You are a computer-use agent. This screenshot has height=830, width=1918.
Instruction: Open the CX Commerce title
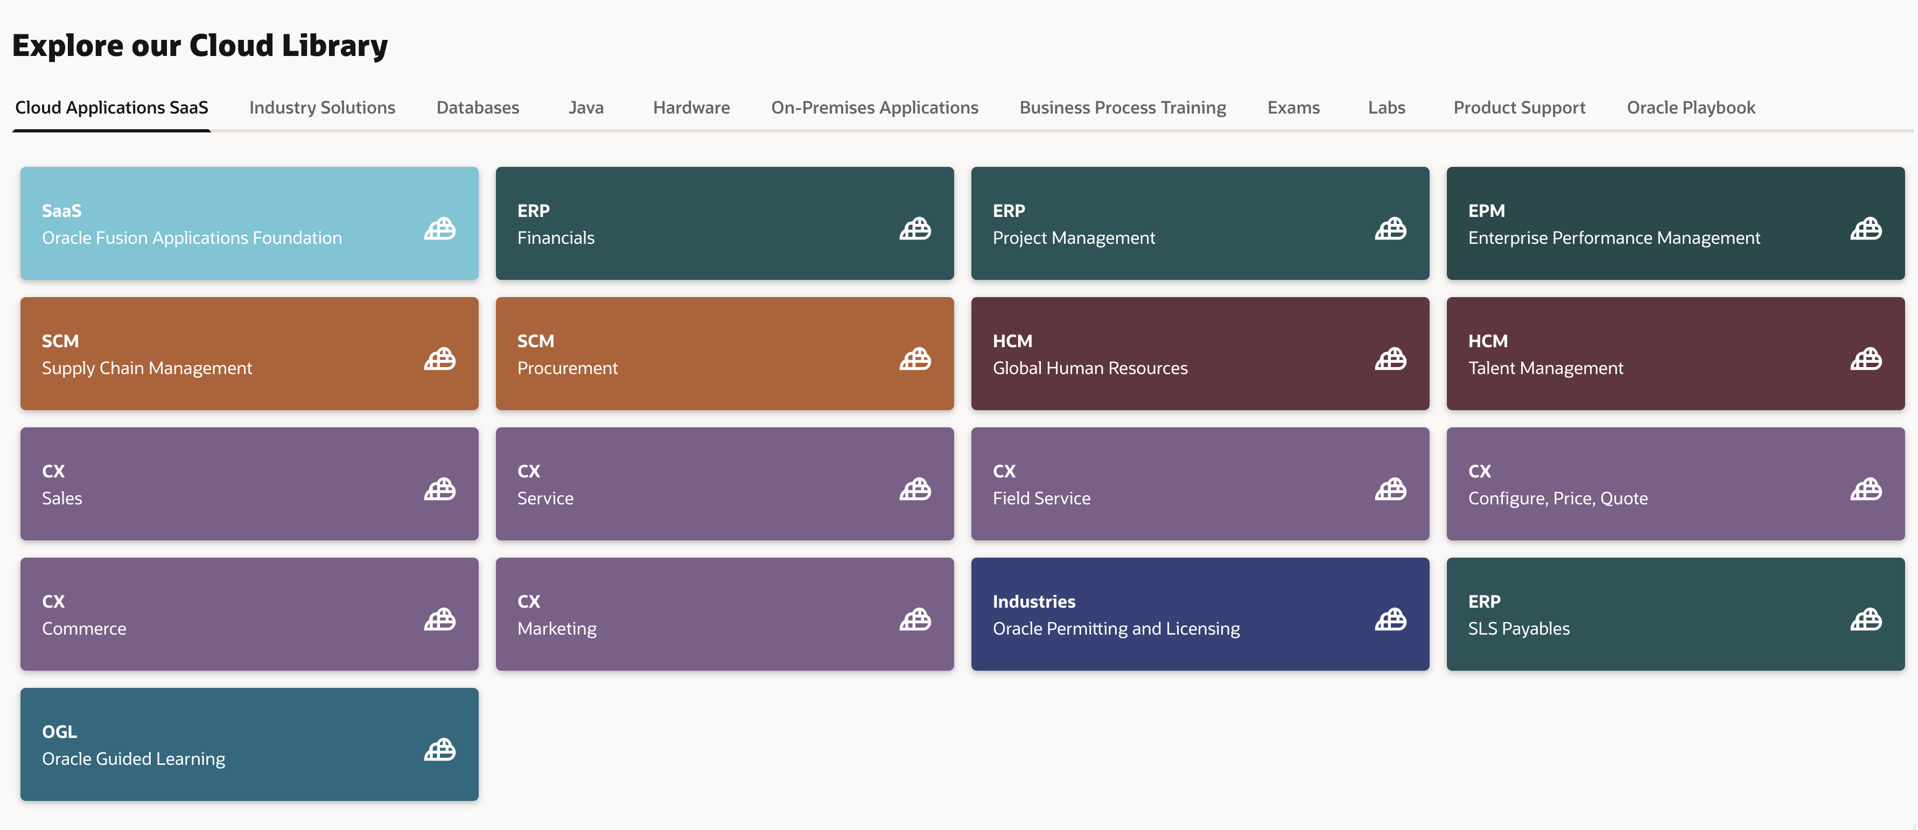(x=84, y=629)
